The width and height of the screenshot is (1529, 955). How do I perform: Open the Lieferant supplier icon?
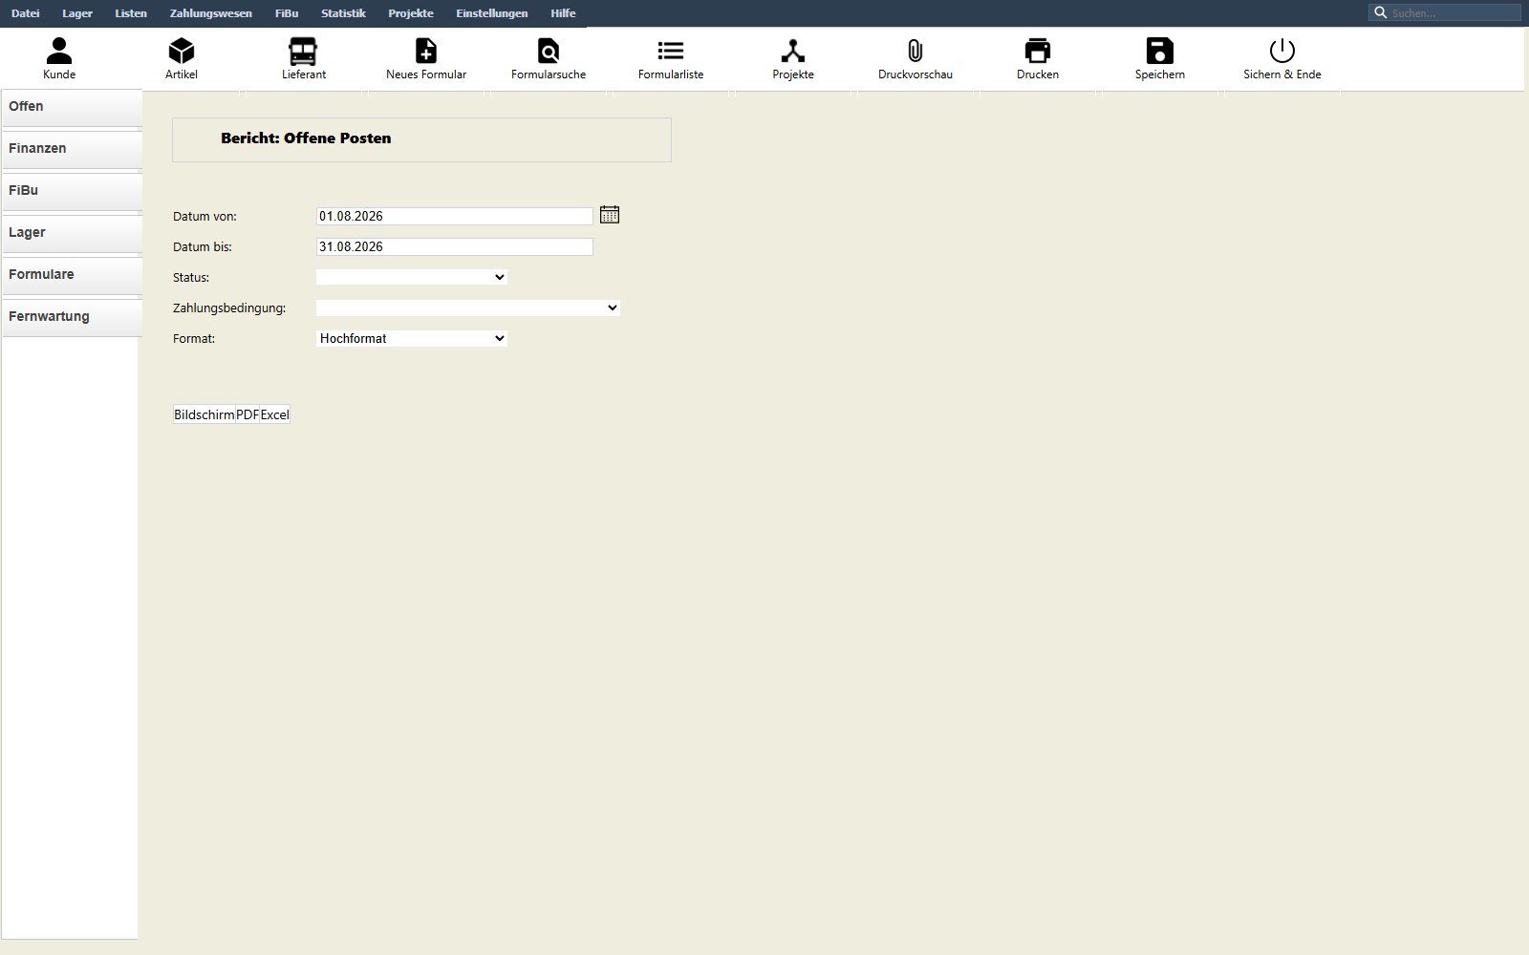304,58
